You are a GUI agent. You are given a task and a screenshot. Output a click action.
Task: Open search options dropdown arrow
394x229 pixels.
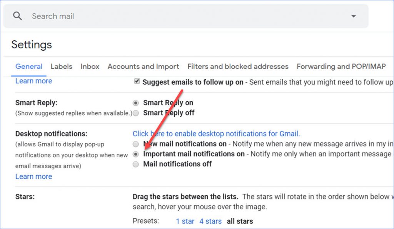(353, 16)
